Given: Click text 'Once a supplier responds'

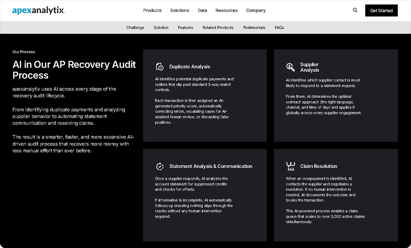Looking at the screenshot, I should coord(191,184).
